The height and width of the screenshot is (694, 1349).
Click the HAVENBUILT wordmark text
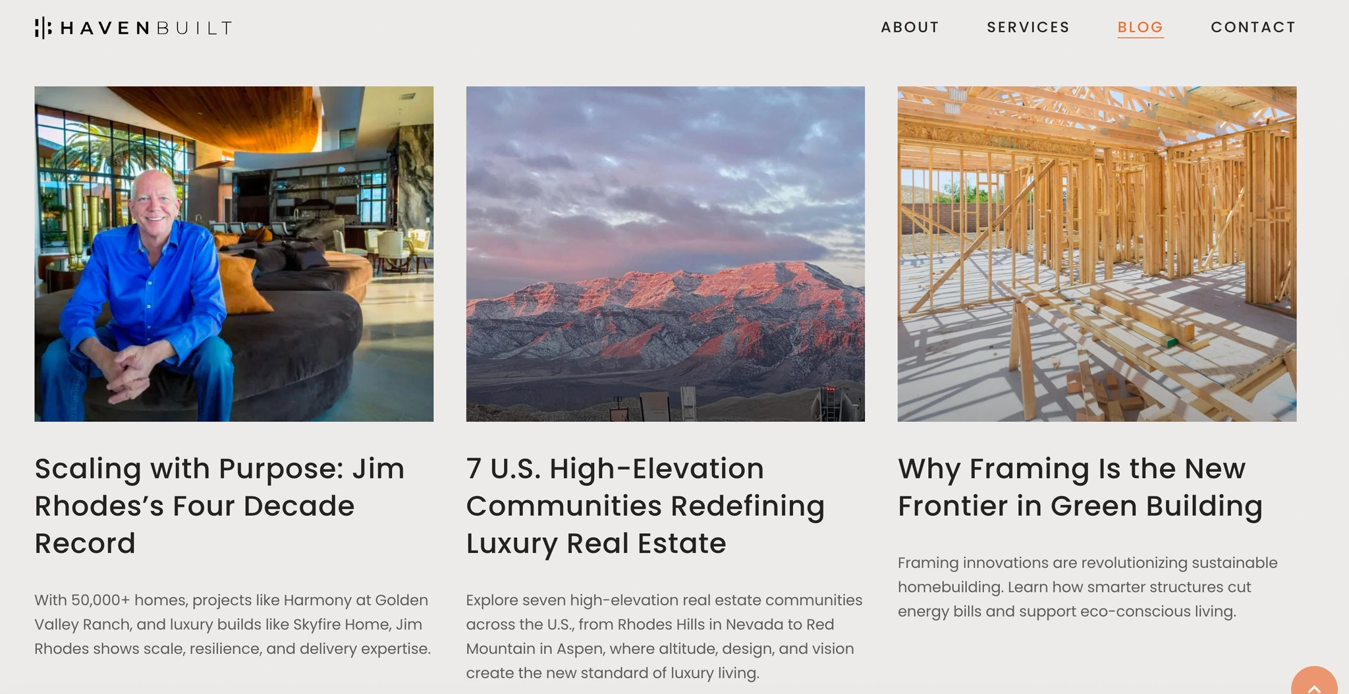pos(146,28)
